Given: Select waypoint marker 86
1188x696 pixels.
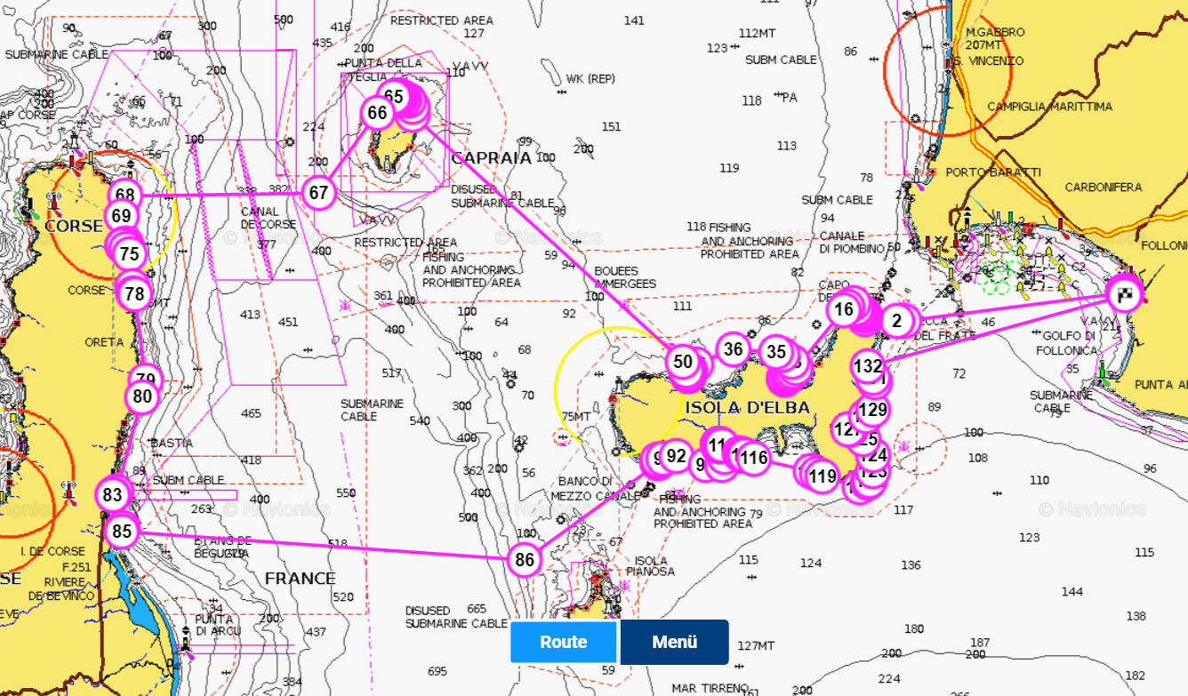Looking at the screenshot, I should [x=525, y=560].
